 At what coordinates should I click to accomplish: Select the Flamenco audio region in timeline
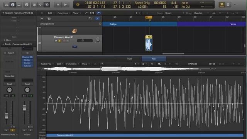149,43
